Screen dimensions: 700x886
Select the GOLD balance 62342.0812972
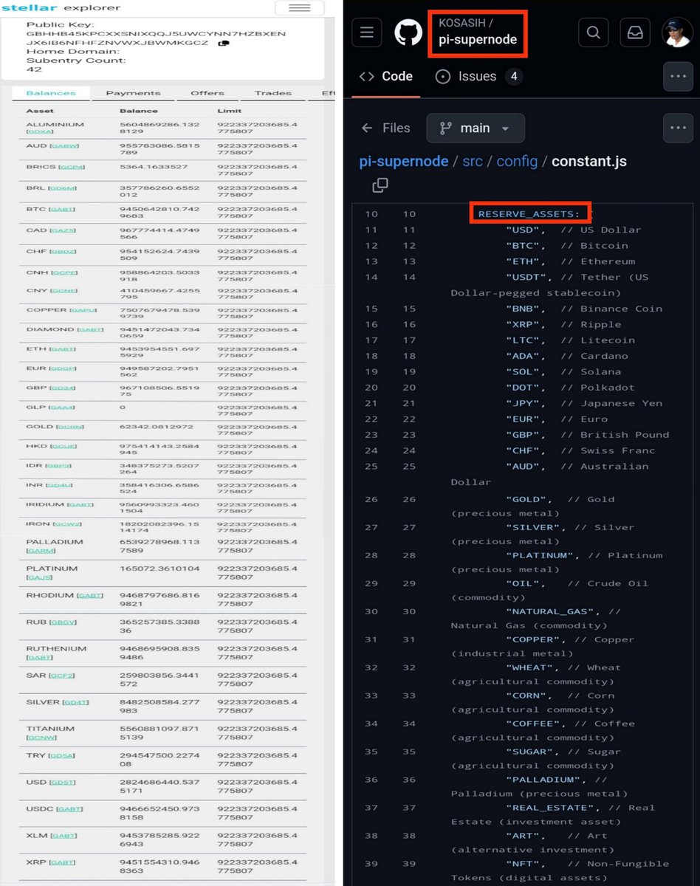pyautogui.click(x=157, y=427)
